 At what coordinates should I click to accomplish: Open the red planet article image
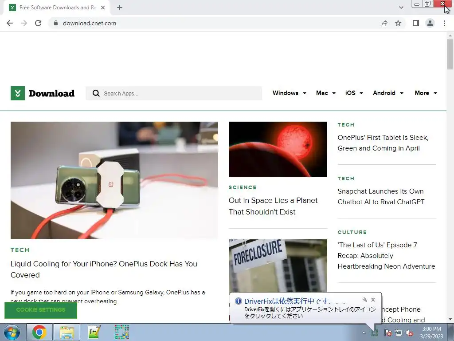point(278,149)
